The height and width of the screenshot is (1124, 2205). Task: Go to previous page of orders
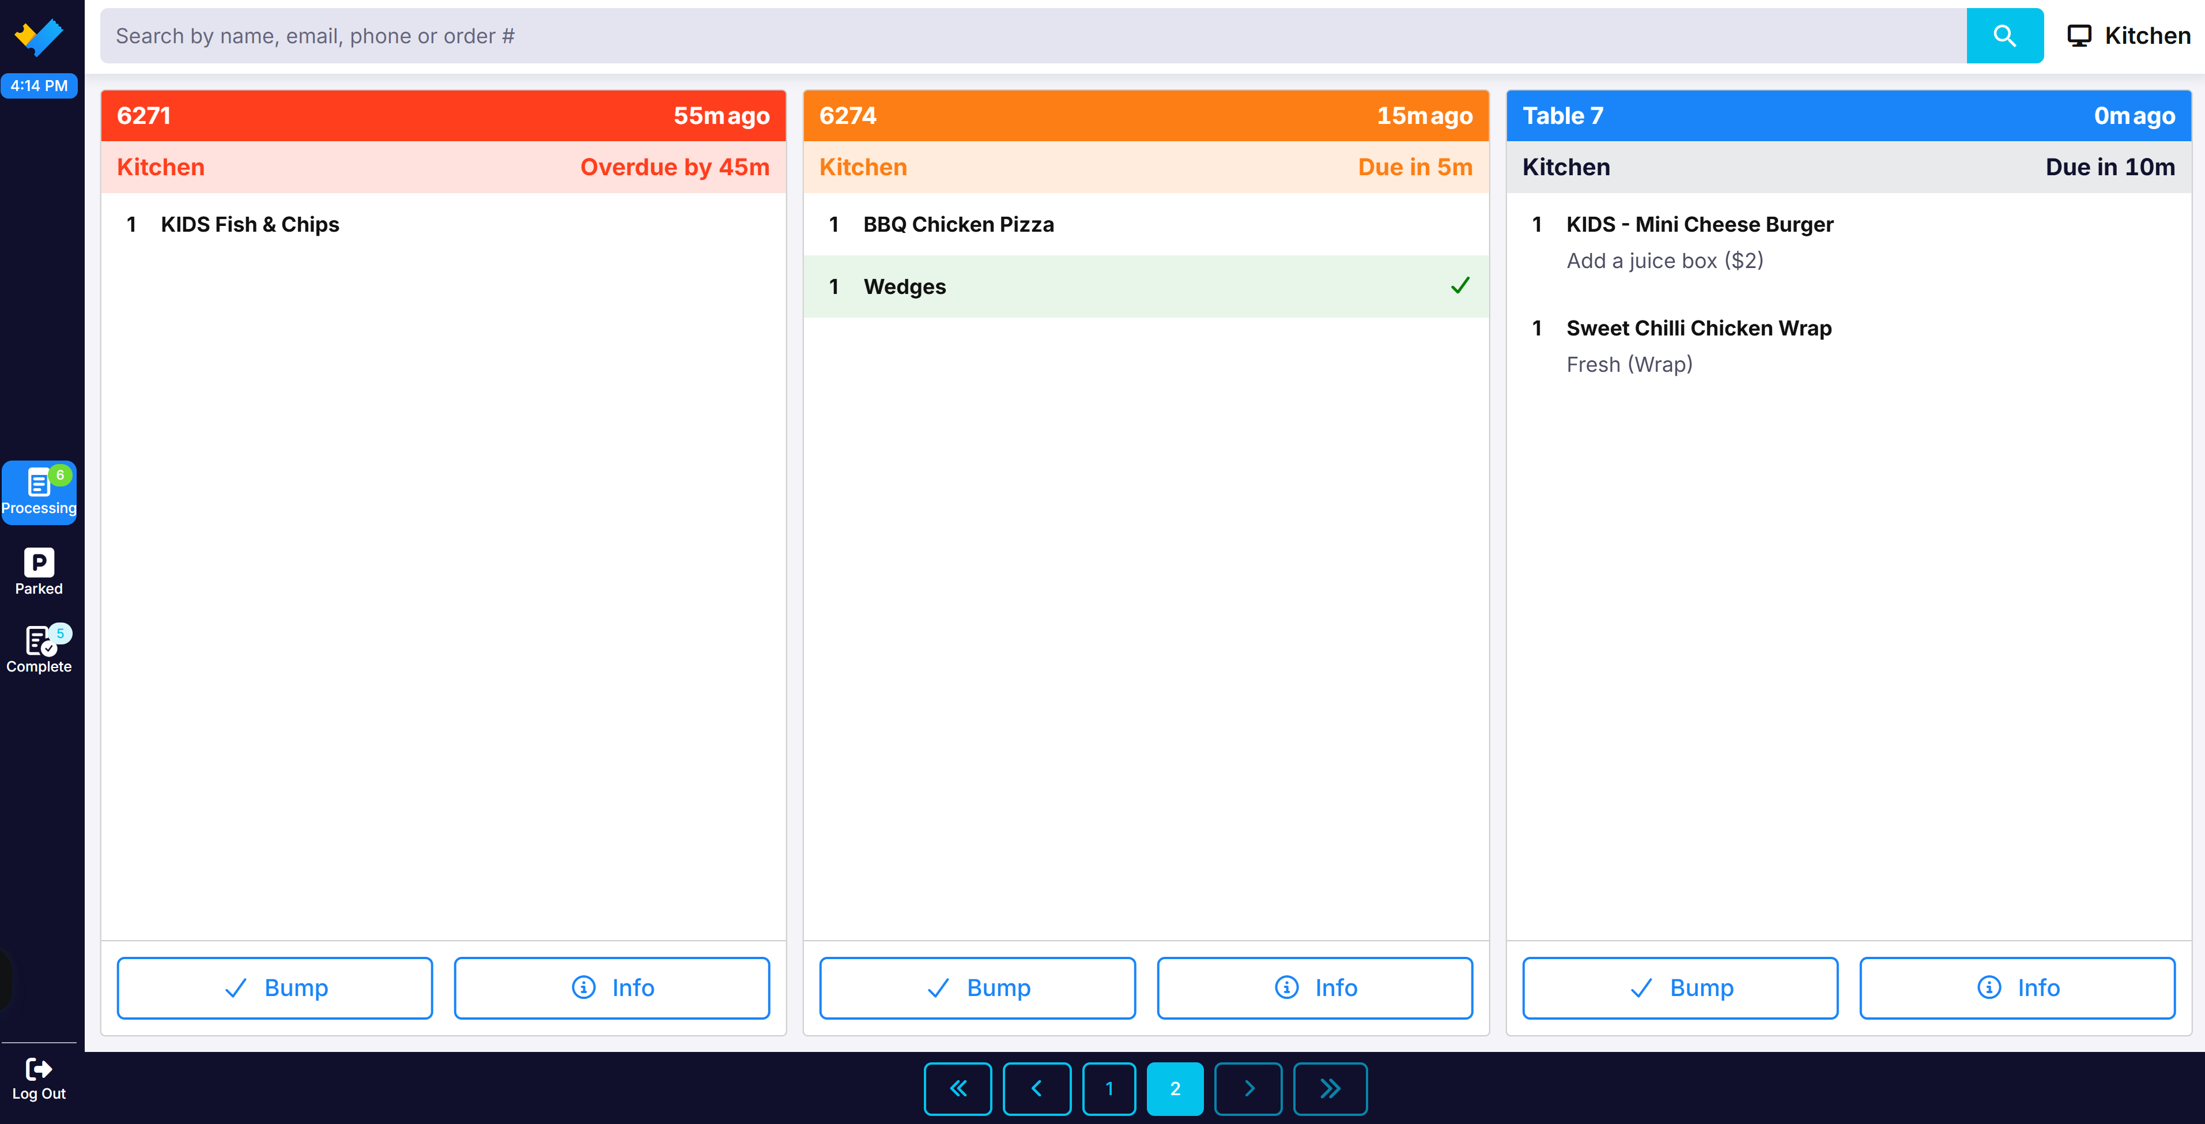point(1037,1088)
